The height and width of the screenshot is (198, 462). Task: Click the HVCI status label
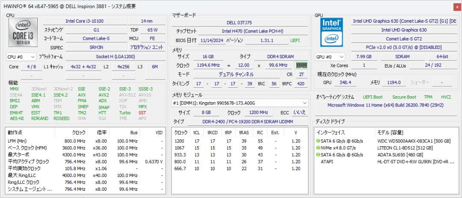pos(445,97)
